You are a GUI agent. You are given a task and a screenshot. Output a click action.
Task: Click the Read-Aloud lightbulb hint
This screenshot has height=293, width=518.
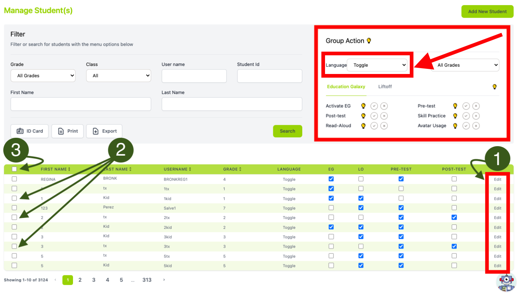pyautogui.click(x=364, y=126)
